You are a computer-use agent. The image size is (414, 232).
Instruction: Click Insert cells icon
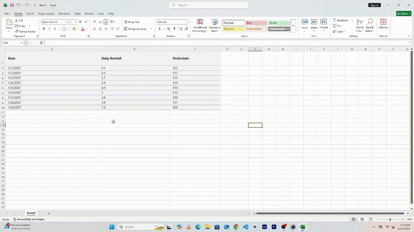pyautogui.click(x=305, y=22)
